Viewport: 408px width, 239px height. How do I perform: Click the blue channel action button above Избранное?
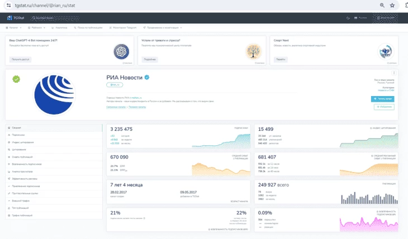pyautogui.click(x=382, y=99)
